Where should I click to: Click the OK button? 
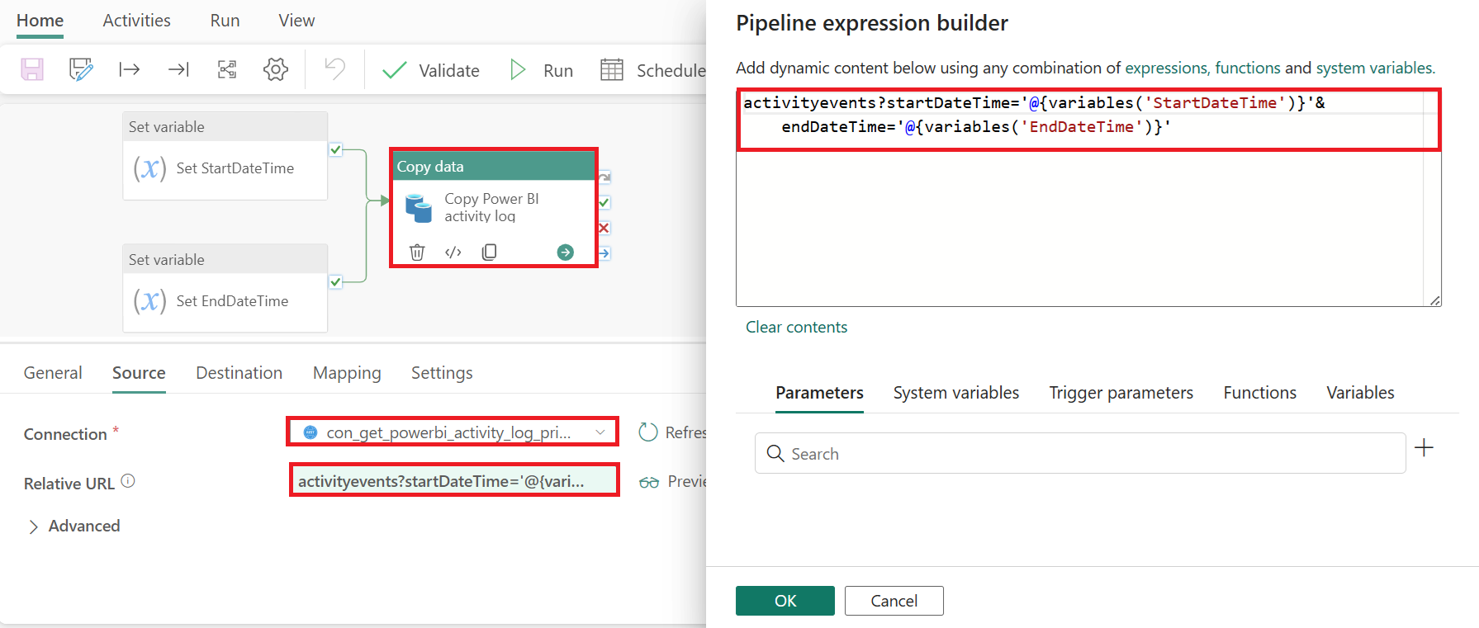(785, 601)
